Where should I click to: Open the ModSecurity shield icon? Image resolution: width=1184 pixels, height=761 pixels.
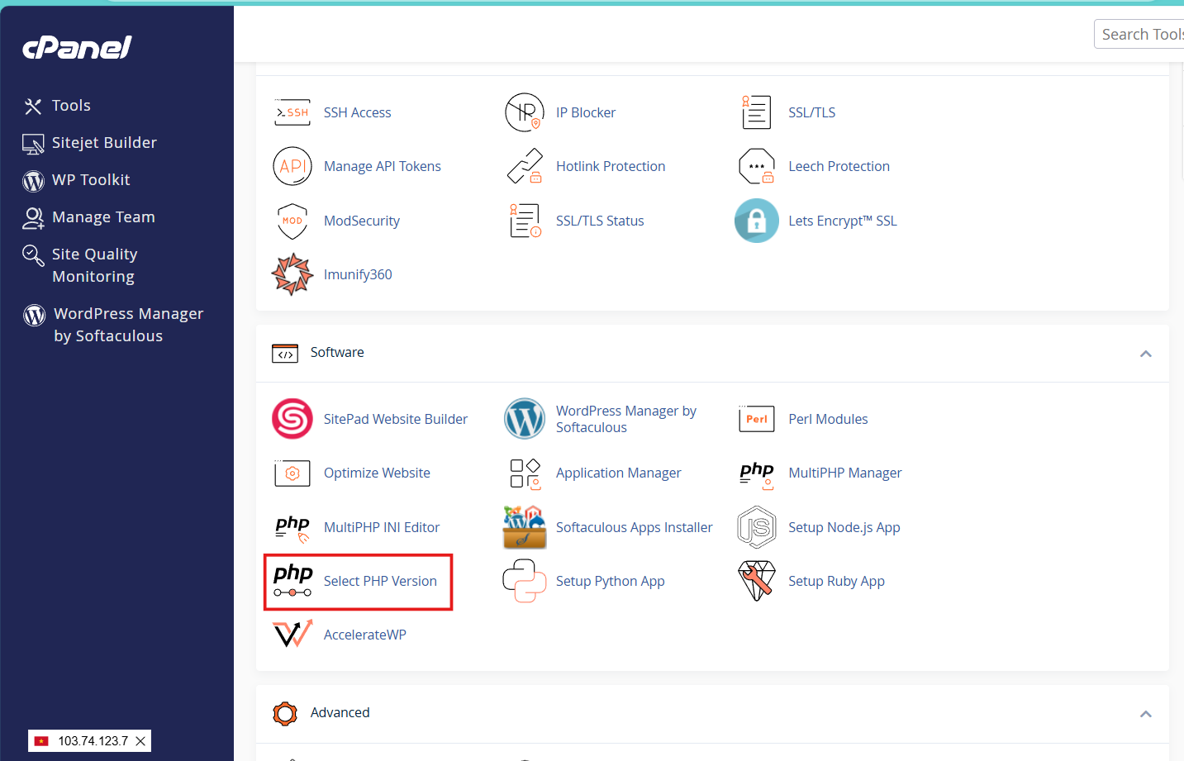click(x=292, y=221)
